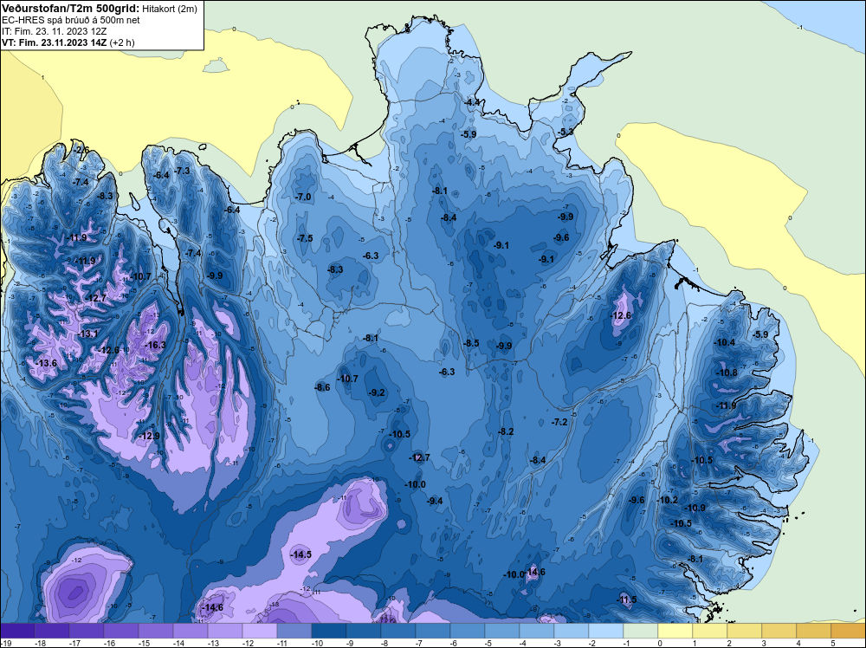Select the legend color between -16 and -15

(121, 631)
